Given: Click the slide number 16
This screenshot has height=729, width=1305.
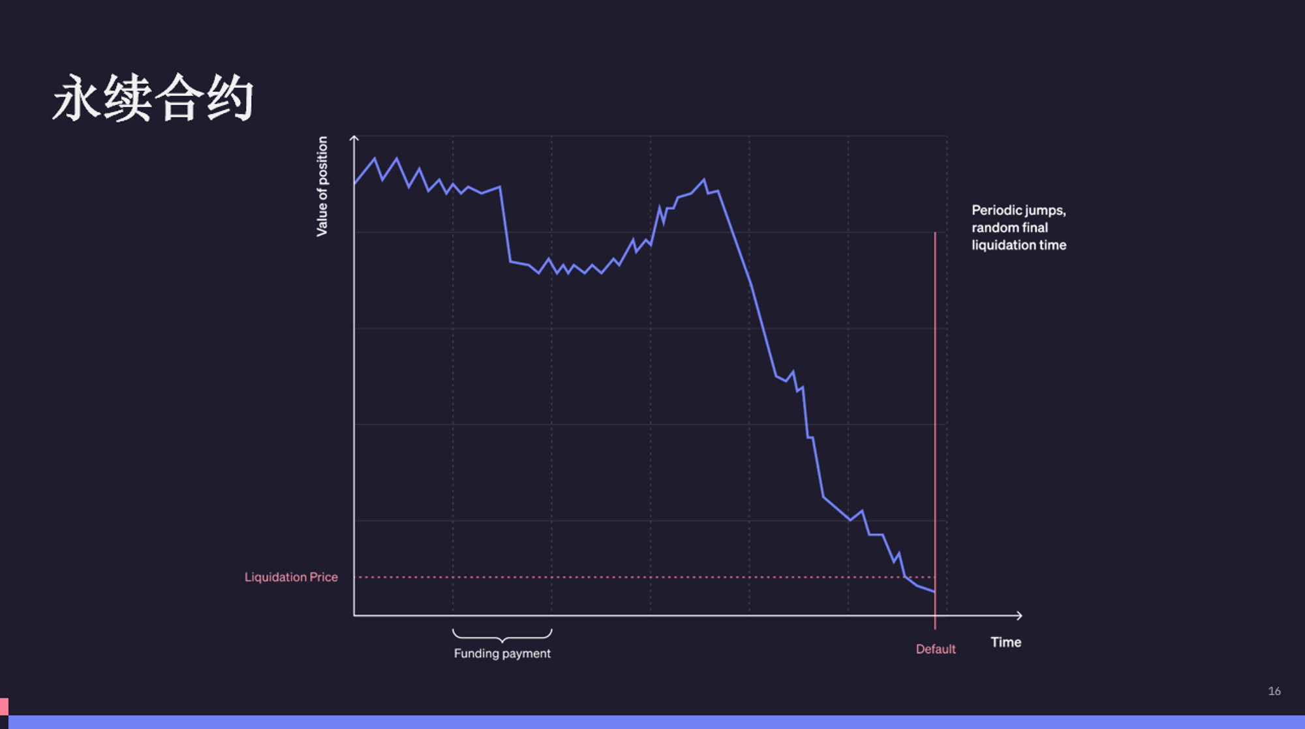Looking at the screenshot, I should (1274, 691).
